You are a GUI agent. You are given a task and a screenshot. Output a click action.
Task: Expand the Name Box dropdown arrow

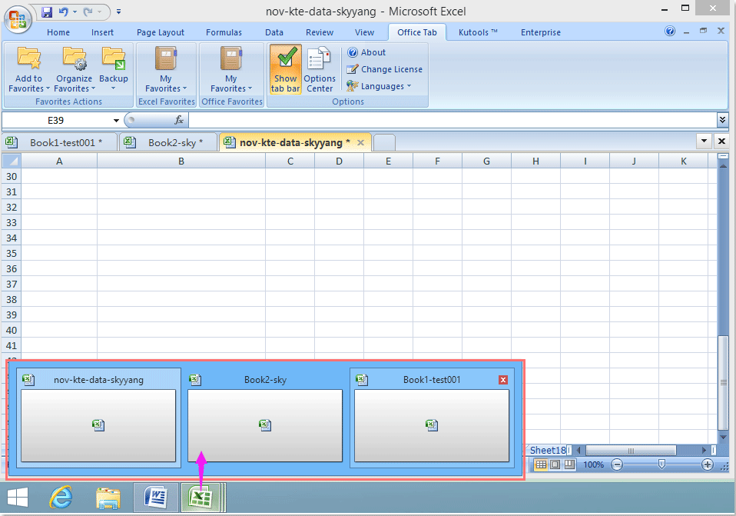[x=116, y=121]
